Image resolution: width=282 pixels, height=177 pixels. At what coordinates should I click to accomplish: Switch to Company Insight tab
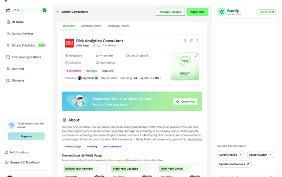[x=118, y=26]
